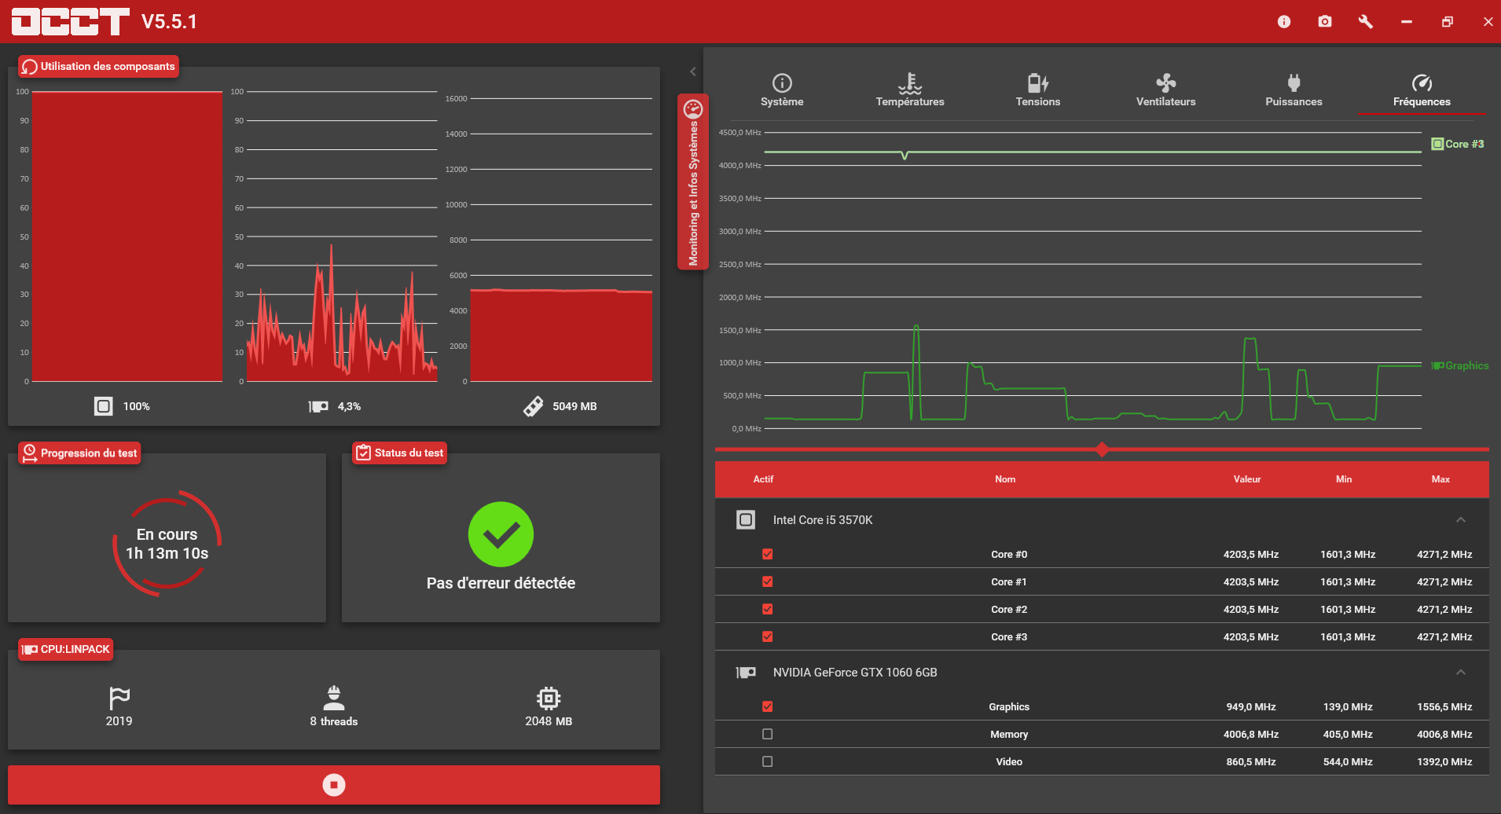Stop the running test with the stop button

tap(334, 785)
